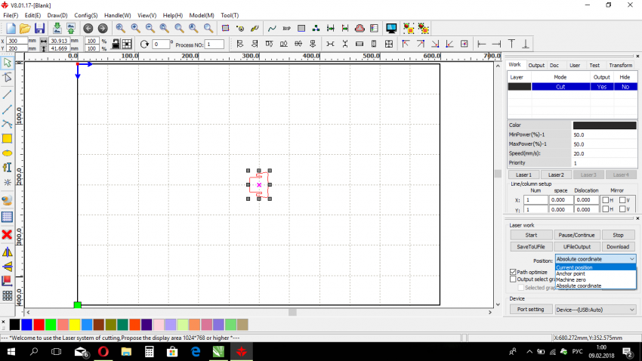The width and height of the screenshot is (642, 361).
Task: Enable the Output select graphics checkbox
Action: [x=514, y=279]
